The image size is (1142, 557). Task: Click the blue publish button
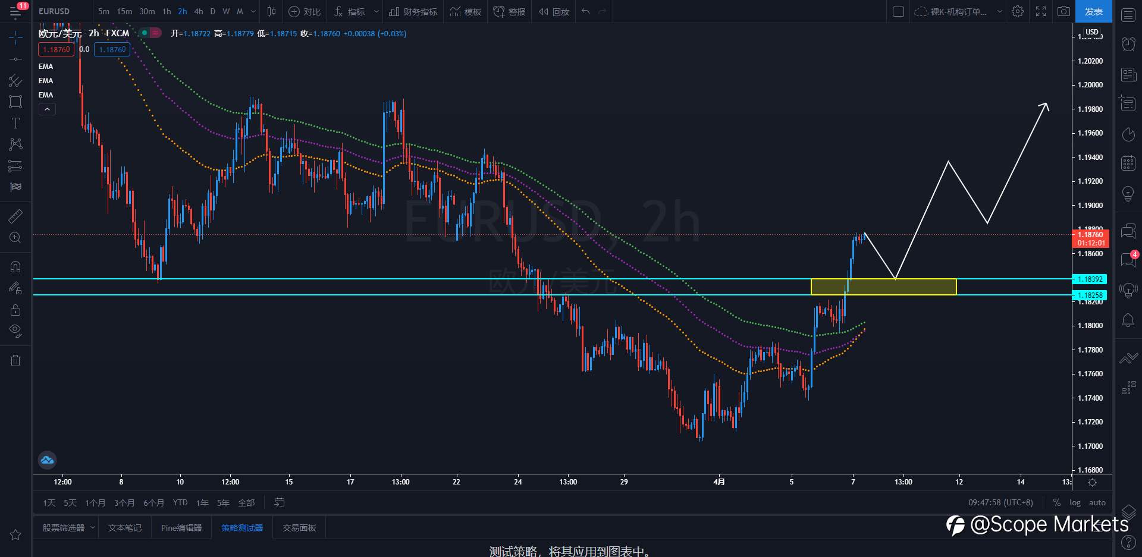1094,11
